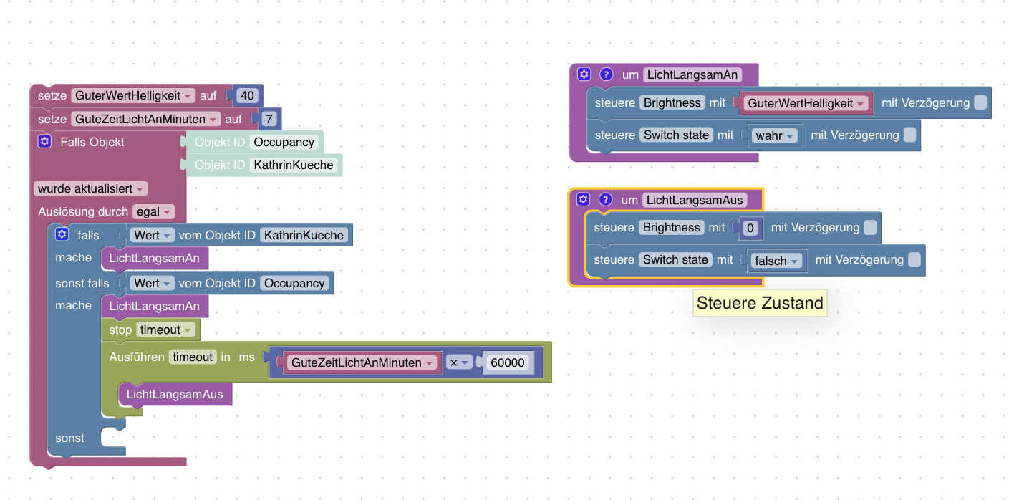Open Wert dropdown for KathrinKueche condition
Screen dimensions: 1014x500
click(152, 235)
